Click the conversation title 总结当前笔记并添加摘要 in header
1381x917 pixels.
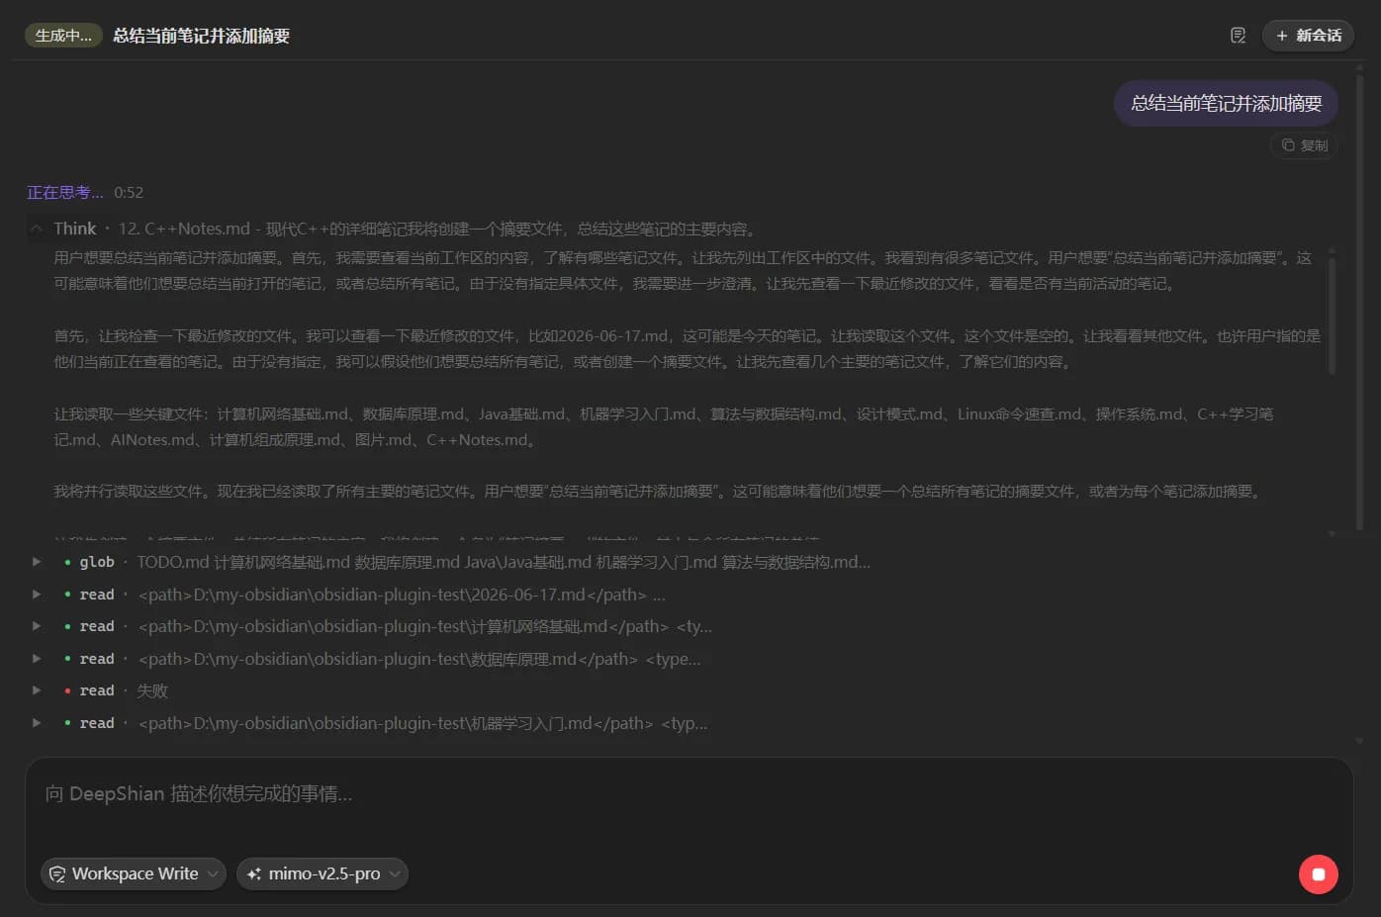(x=201, y=36)
